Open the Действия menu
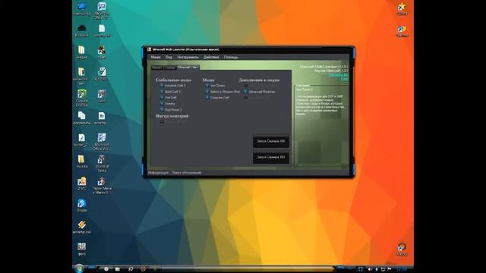 pos(211,58)
